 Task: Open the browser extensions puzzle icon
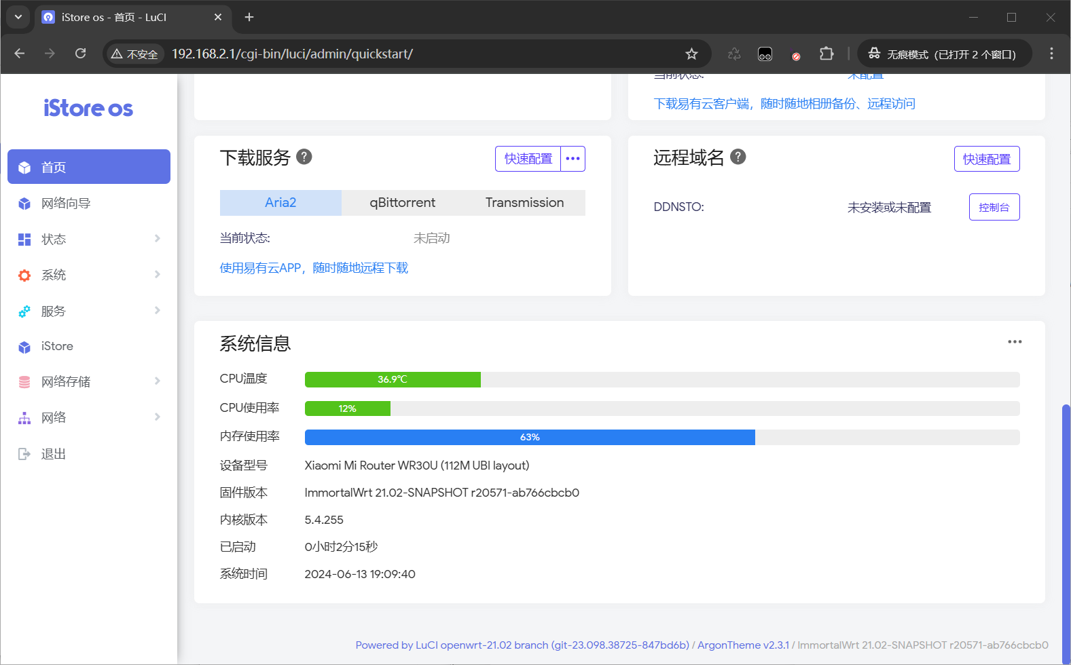(827, 54)
